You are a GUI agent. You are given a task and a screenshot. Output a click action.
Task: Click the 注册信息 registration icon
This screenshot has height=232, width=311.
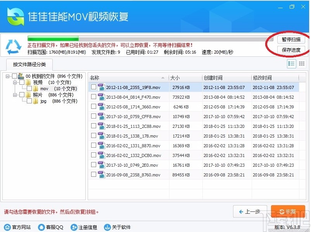click(74, 227)
